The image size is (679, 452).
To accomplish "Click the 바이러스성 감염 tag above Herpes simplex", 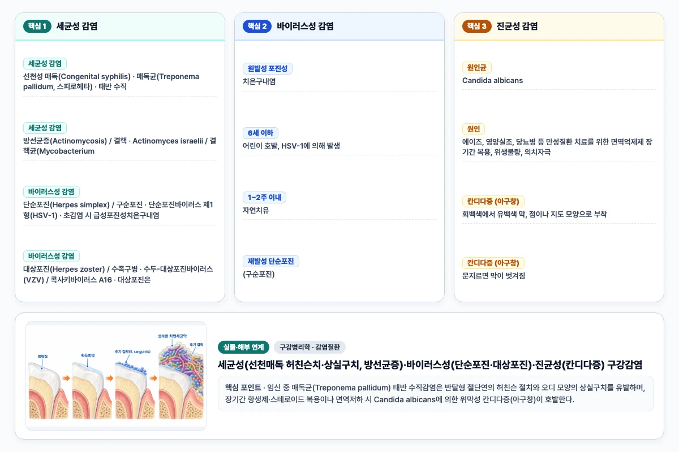I will coord(51,192).
